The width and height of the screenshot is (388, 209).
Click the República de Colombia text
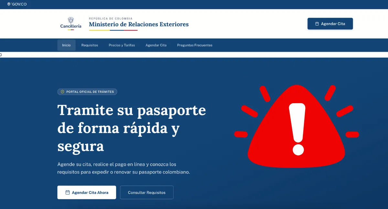pos(111,18)
